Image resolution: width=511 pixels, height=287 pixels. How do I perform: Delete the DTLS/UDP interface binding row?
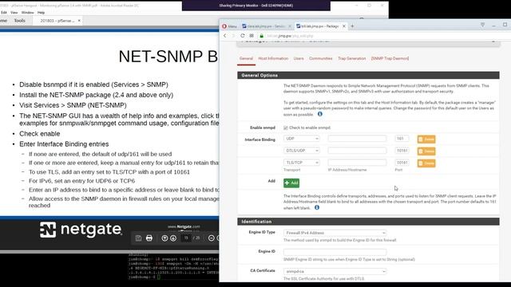pos(426,151)
